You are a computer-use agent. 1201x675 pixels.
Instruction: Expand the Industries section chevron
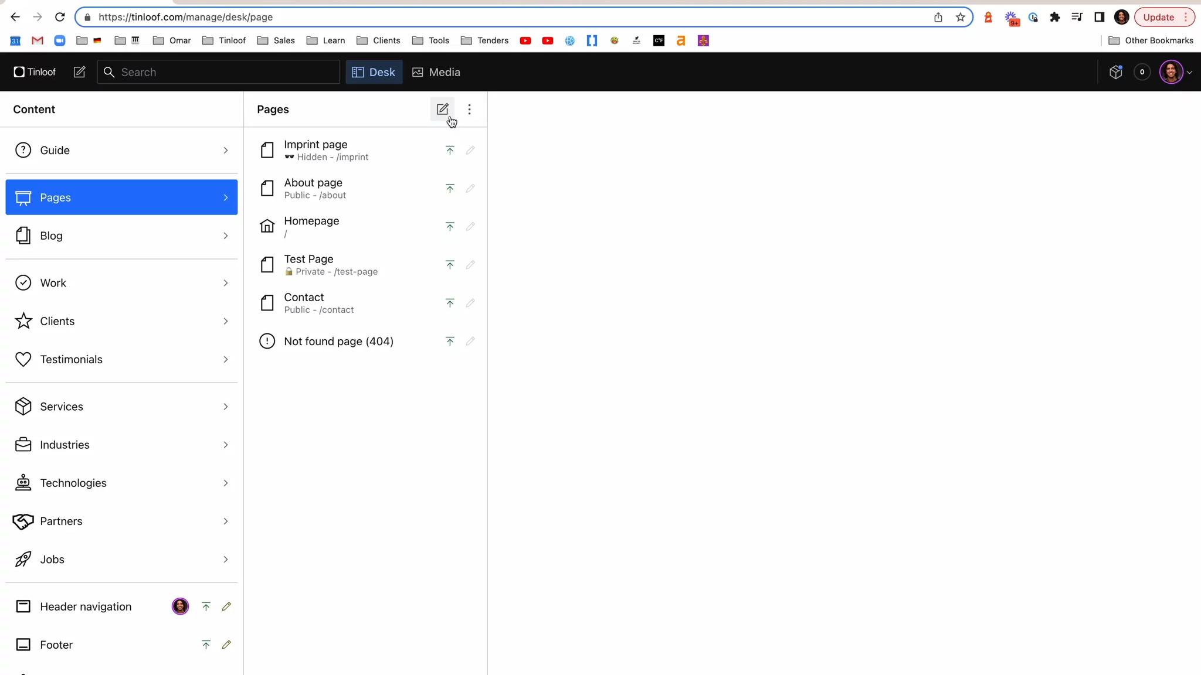pyautogui.click(x=226, y=445)
